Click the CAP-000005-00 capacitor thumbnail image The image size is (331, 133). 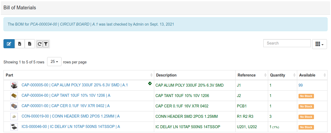tap(14, 85)
